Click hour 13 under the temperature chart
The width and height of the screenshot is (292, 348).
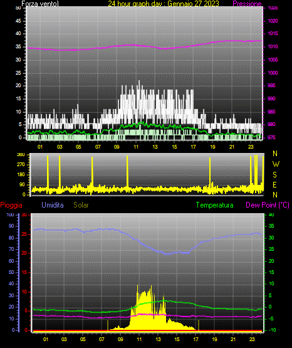click(158, 339)
